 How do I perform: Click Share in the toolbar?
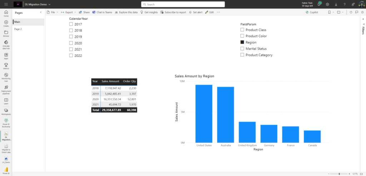tap(84, 12)
